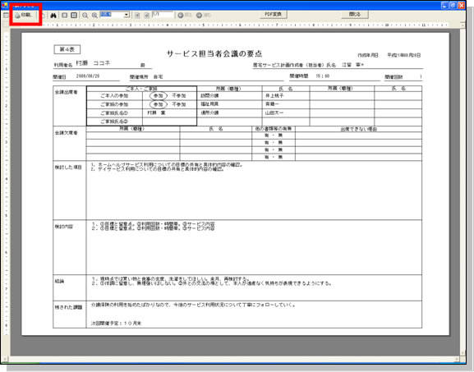This screenshot has height=372, width=474.
Task: Click the zoom percentage text field
Action: tap(112, 15)
